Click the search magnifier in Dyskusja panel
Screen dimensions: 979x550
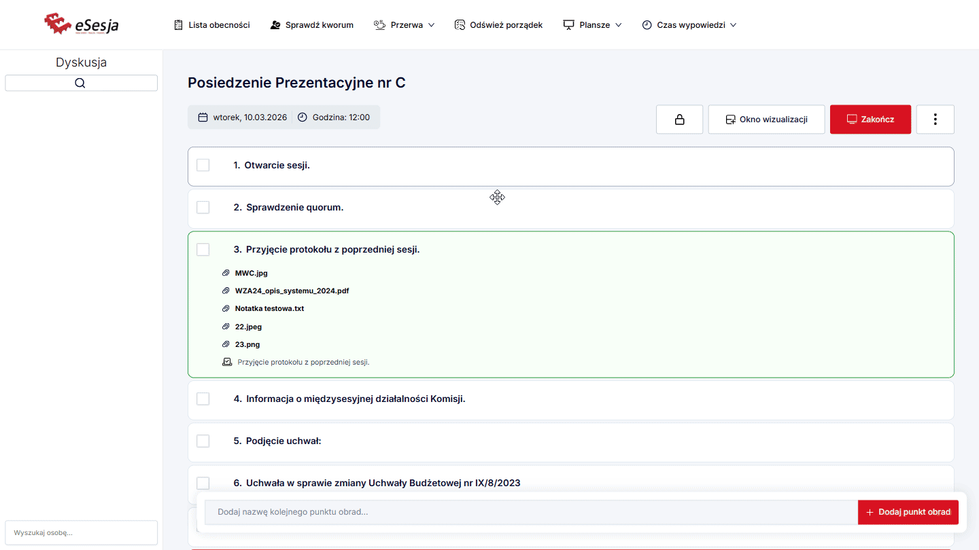coord(81,83)
